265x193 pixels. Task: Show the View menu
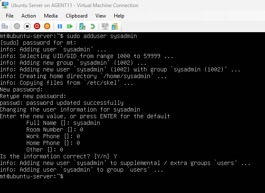click(100, 16)
